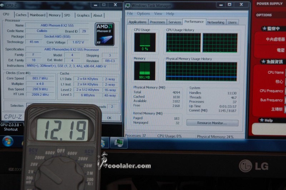Click OPTIONS in the red utility panel
Viewport: 286px width, 190px height.
[264, 15]
